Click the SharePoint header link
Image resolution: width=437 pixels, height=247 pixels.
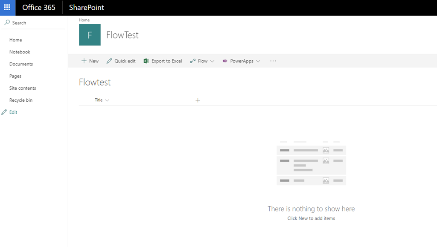click(87, 8)
